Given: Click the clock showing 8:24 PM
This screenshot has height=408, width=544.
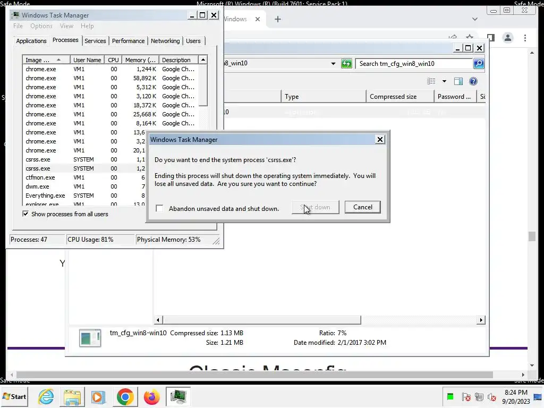Looking at the screenshot, I should [x=516, y=396].
